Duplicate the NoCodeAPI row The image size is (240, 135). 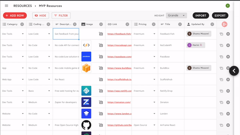(x=221, y=45)
